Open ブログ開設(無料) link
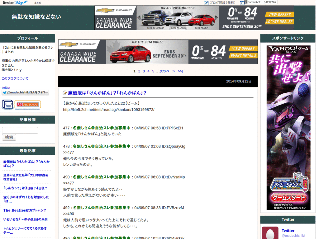The width and height of the screenshot is (319, 239). [x=222, y=2]
